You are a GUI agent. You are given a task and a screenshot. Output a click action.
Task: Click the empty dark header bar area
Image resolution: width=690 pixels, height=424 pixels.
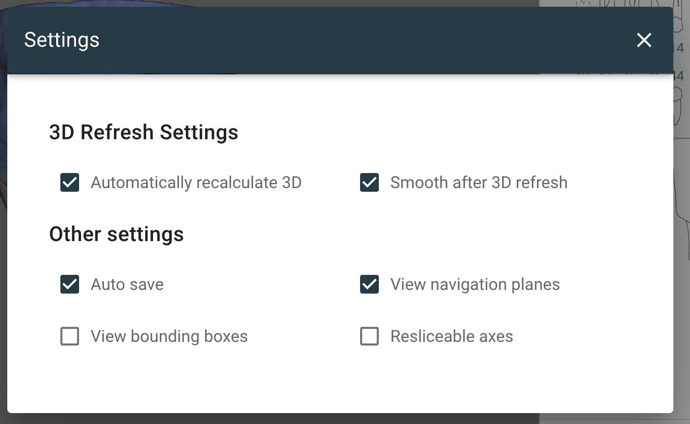(x=364, y=40)
